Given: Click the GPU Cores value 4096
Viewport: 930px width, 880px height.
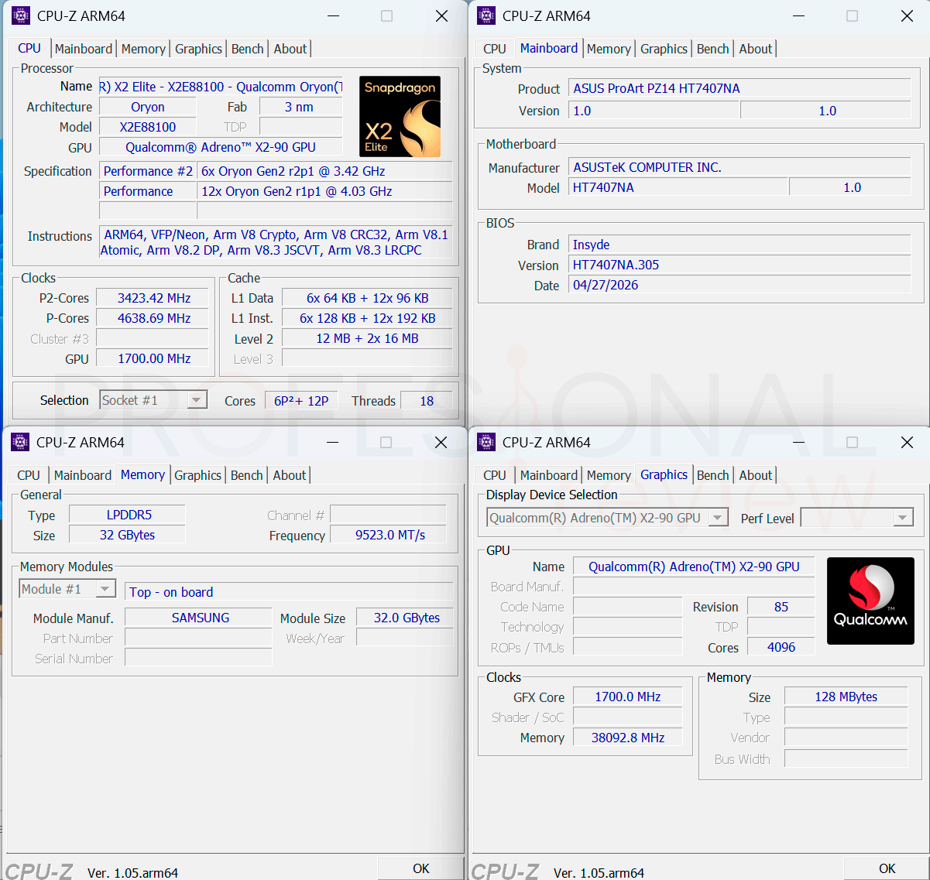Looking at the screenshot, I should click(781, 647).
